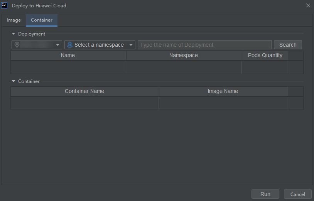The image size is (314, 201).
Task: Click the Deployment section label
Action: 32,34
